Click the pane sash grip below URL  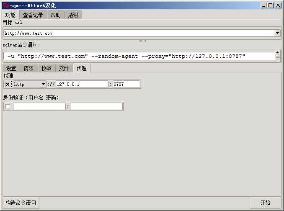(142, 41)
